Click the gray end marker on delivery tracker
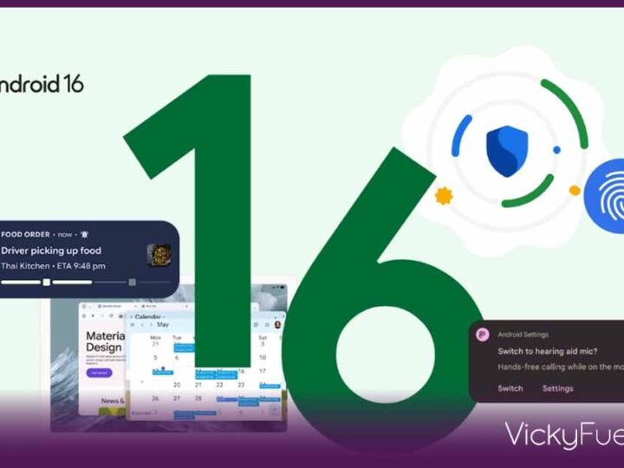This screenshot has height=468, width=624. coord(132,283)
